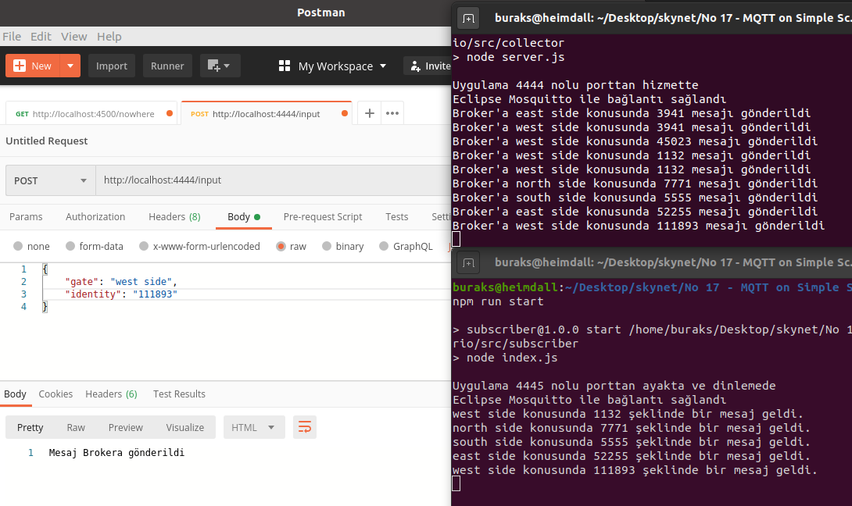Switch response view to Pretty
This screenshot has height=506, width=852.
(x=30, y=428)
